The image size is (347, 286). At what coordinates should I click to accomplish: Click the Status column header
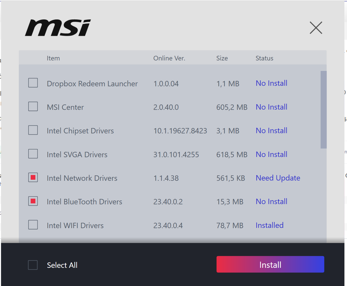264,58
